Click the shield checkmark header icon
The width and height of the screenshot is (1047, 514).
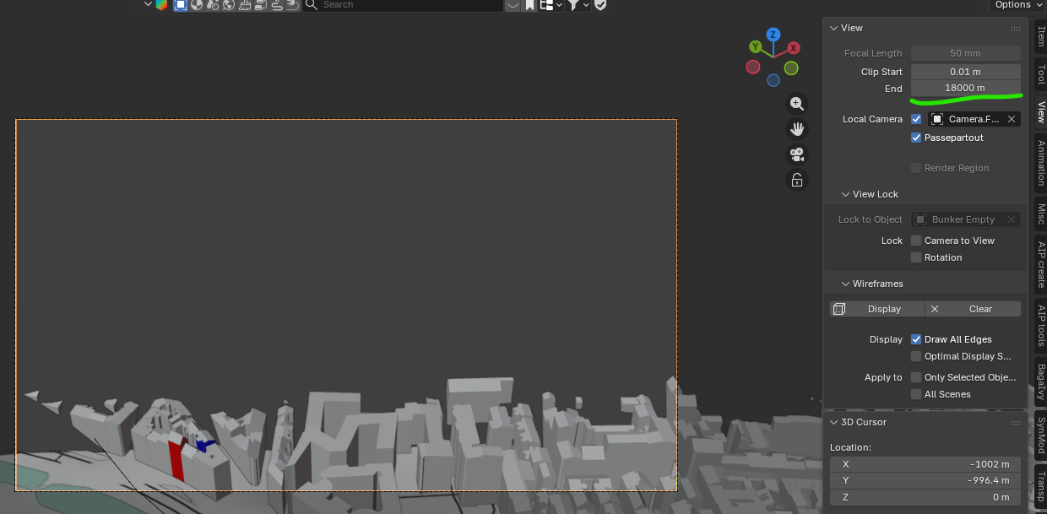(x=600, y=4)
